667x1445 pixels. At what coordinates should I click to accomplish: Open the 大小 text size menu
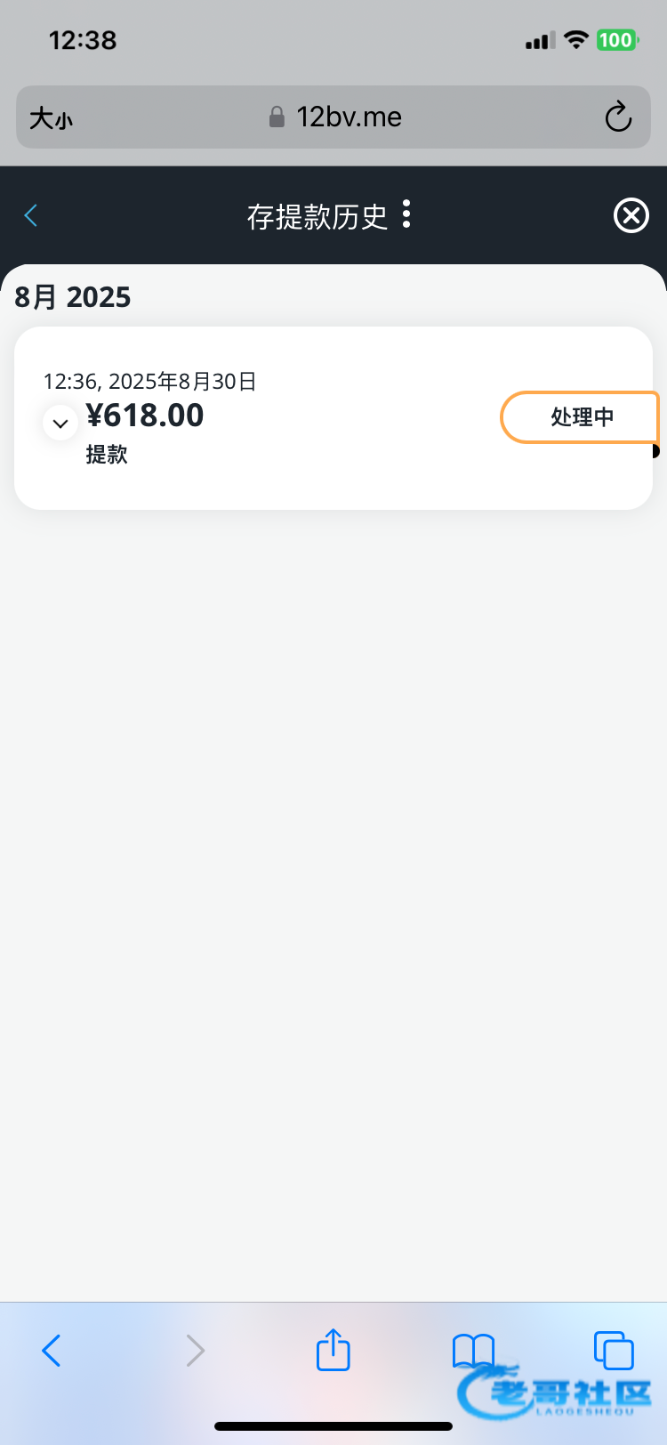tap(51, 118)
